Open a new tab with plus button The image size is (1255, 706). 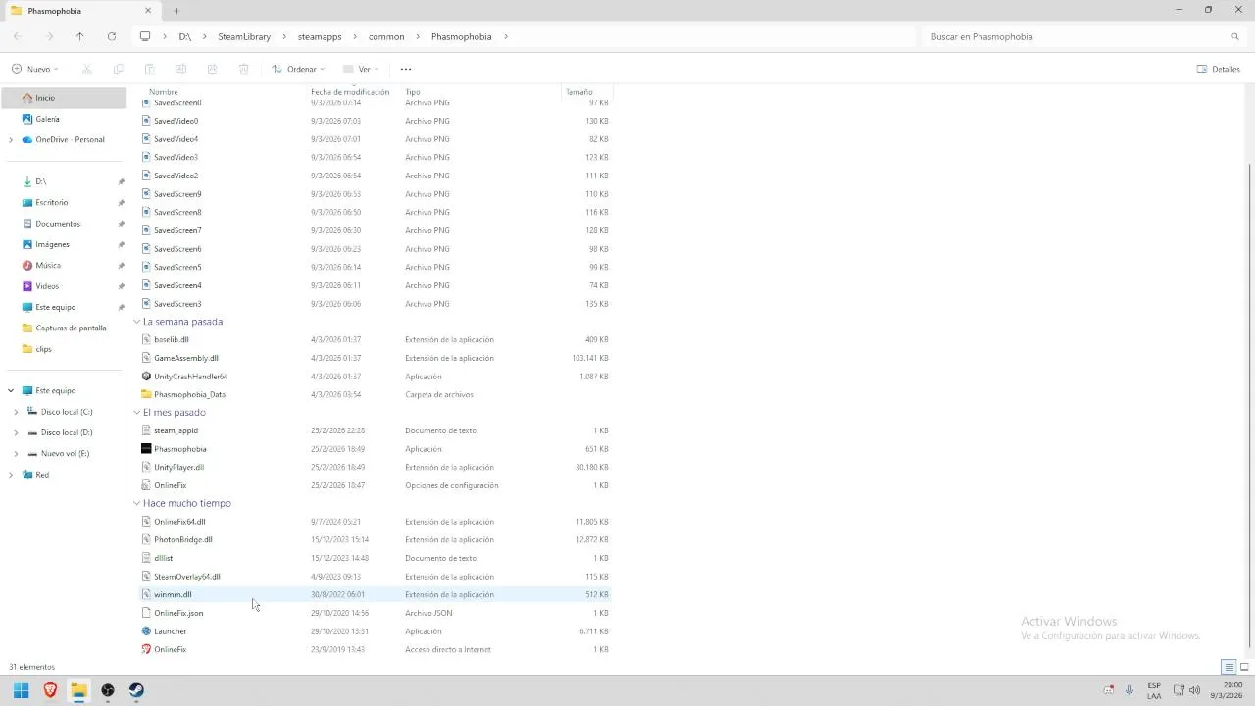[x=176, y=11]
